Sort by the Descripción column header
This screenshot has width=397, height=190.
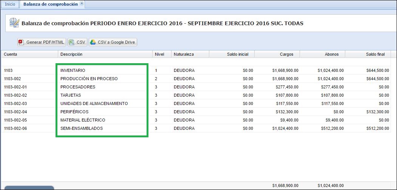pyautogui.click(x=105, y=54)
